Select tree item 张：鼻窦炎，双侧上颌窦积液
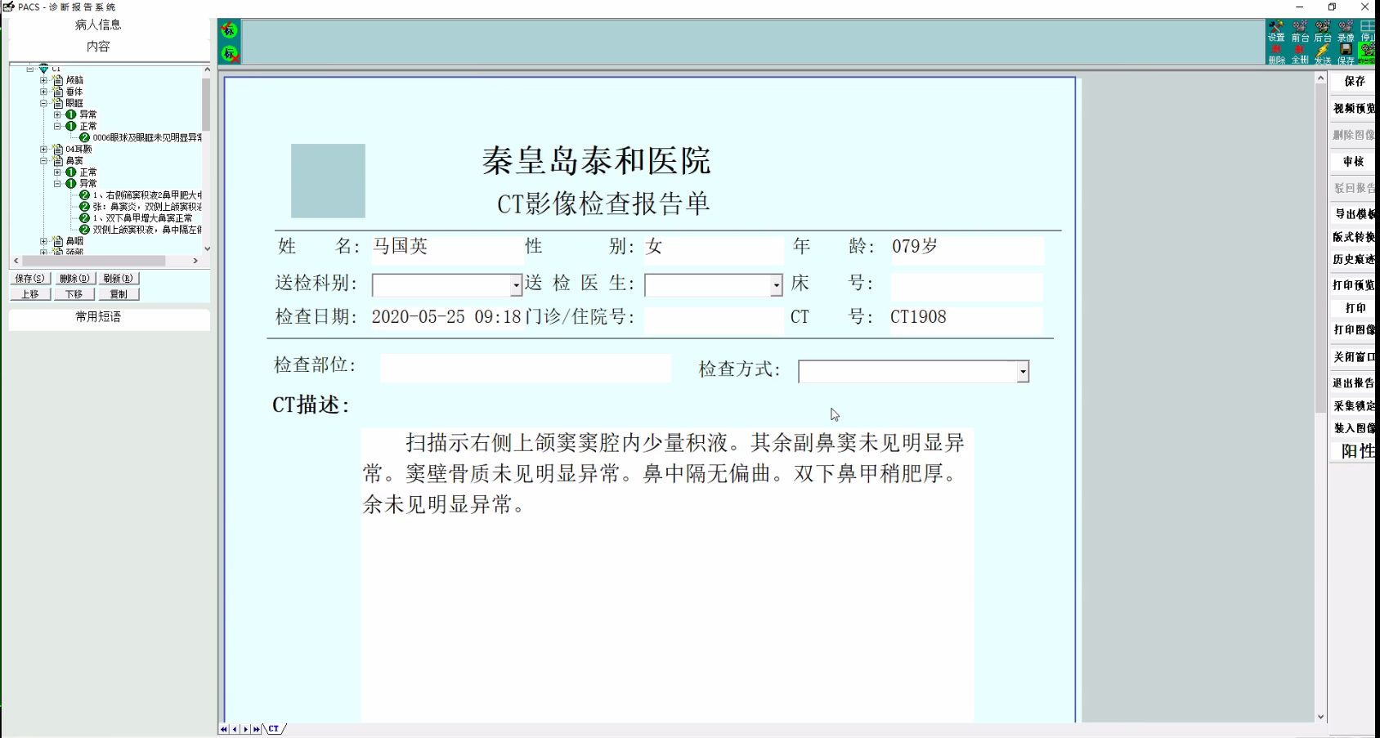1380x738 pixels. 146,207
